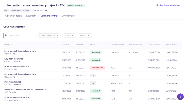The height and width of the screenshot is (102, 186).
Task: Click the notifications bell icon
Action: coord(157,5)
